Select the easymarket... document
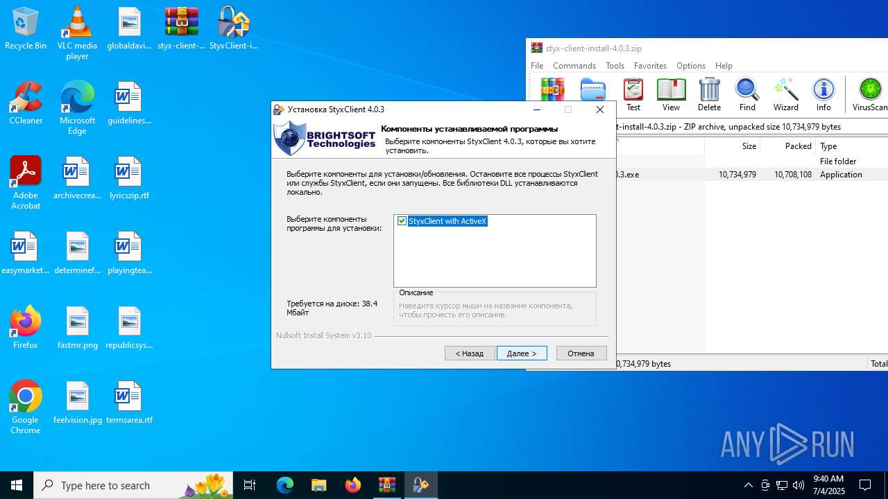The height and width of the screenshot is (499, 888). 26,254
